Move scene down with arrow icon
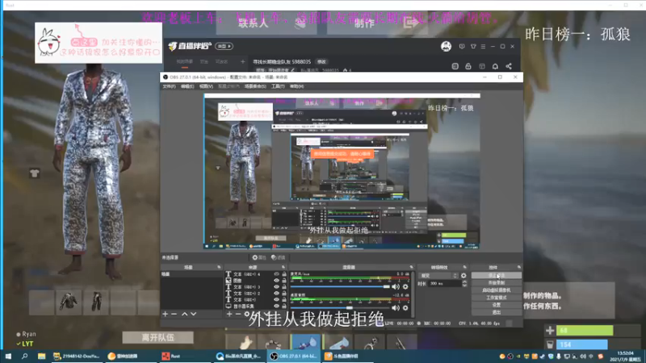The image size is (646, 363). tap(193, 314)
